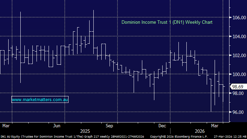
Task: Click the 96.00 price axis label
Action: click(x=238, y=112)
